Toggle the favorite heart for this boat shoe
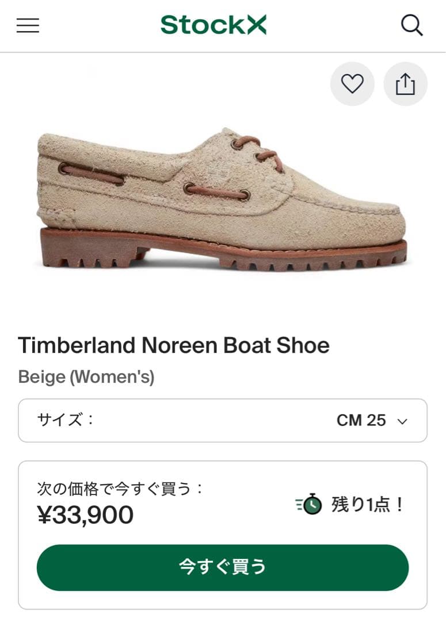446x621 pixels. click(352, 84)
